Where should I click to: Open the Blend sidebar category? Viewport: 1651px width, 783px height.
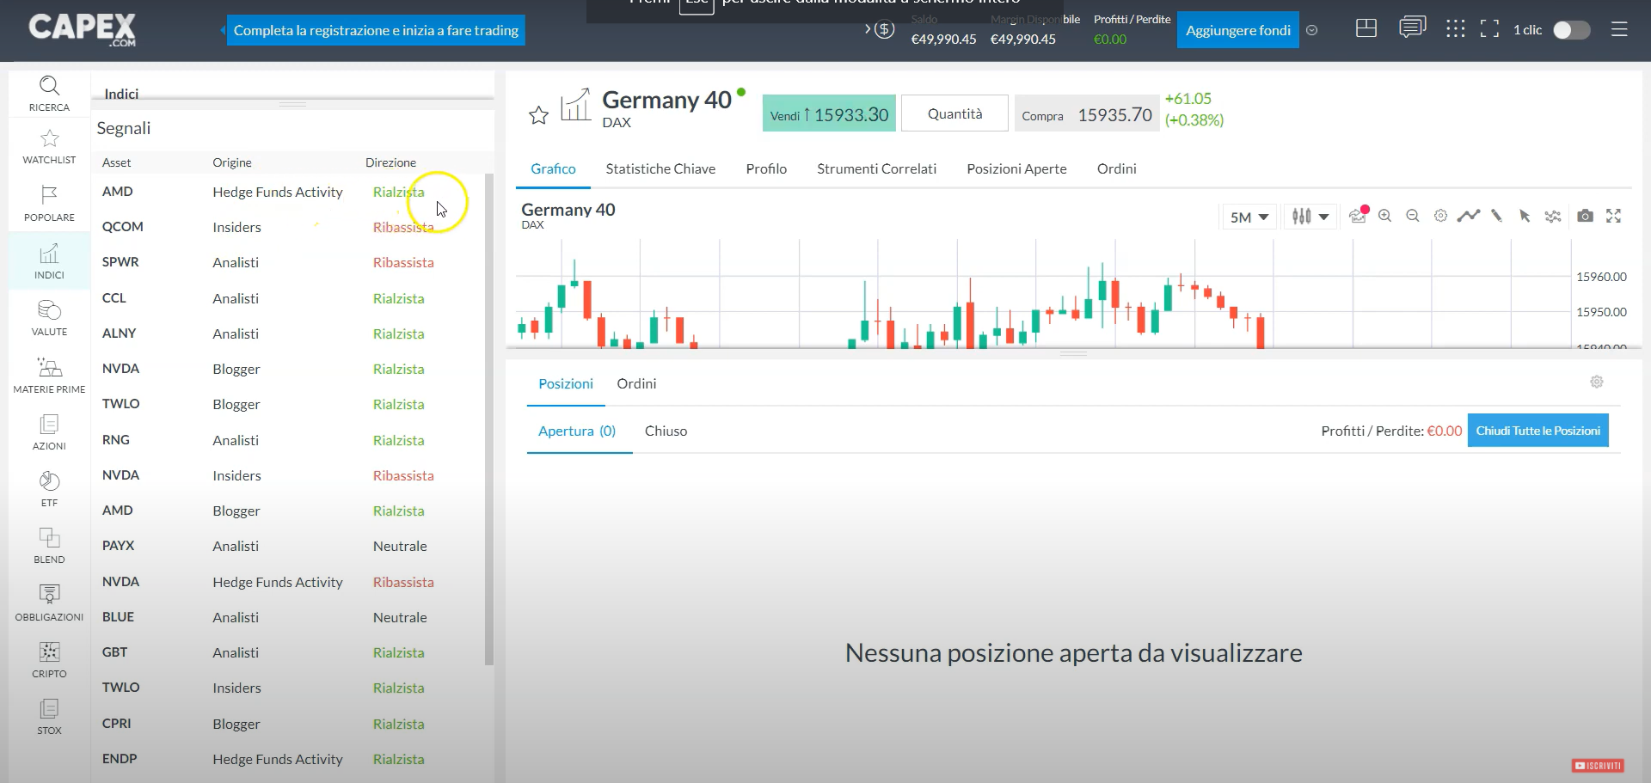[49, 546]
